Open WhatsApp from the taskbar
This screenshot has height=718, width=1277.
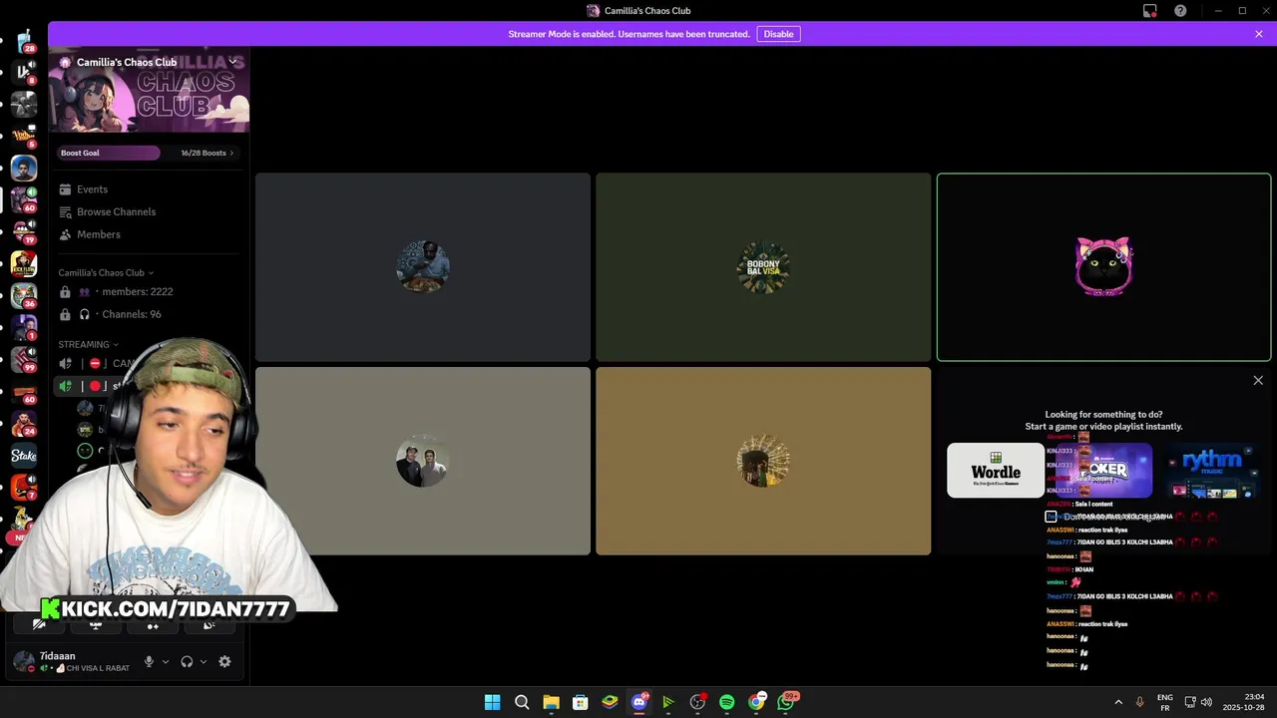click(786, 702)
